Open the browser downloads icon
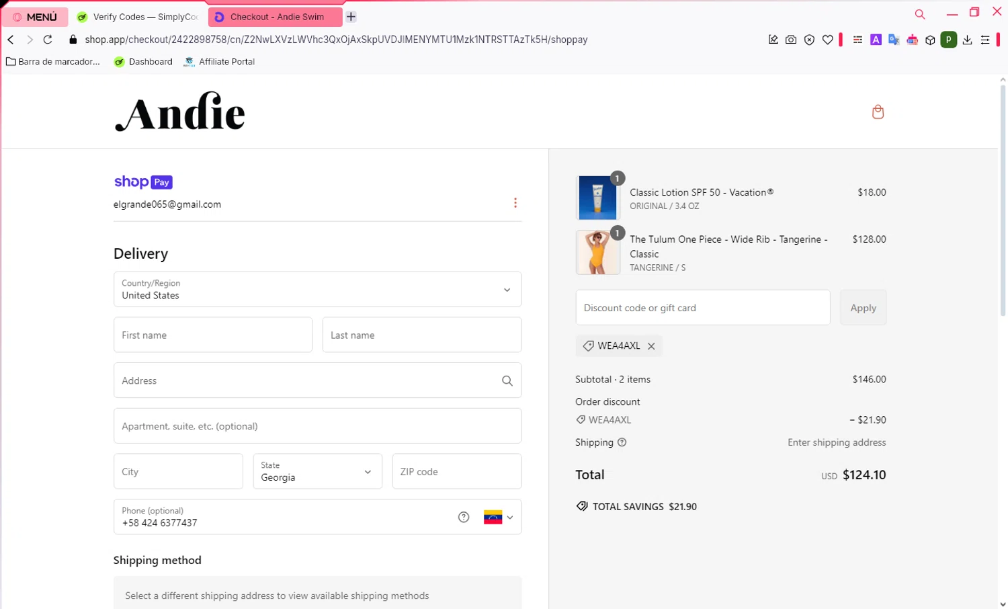1008x609 pixels. (967, 40)
